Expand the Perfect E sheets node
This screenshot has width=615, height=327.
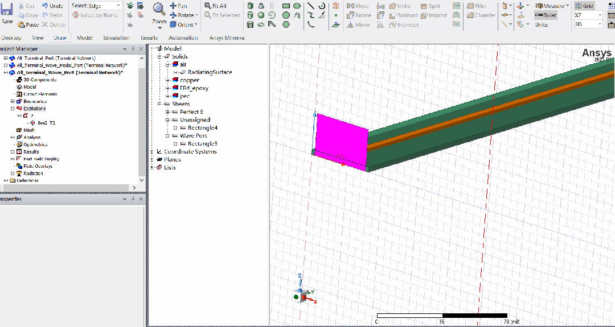pos(167,112)
